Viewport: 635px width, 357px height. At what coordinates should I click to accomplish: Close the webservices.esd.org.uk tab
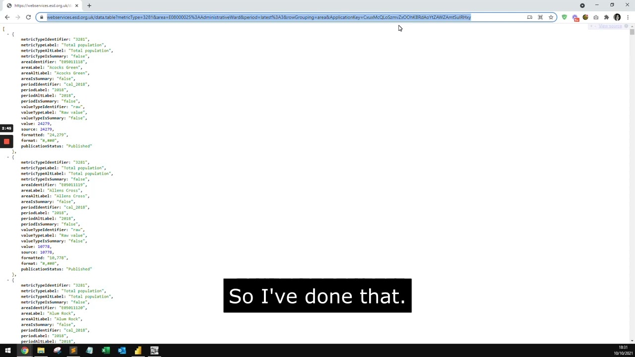point(76,5)
